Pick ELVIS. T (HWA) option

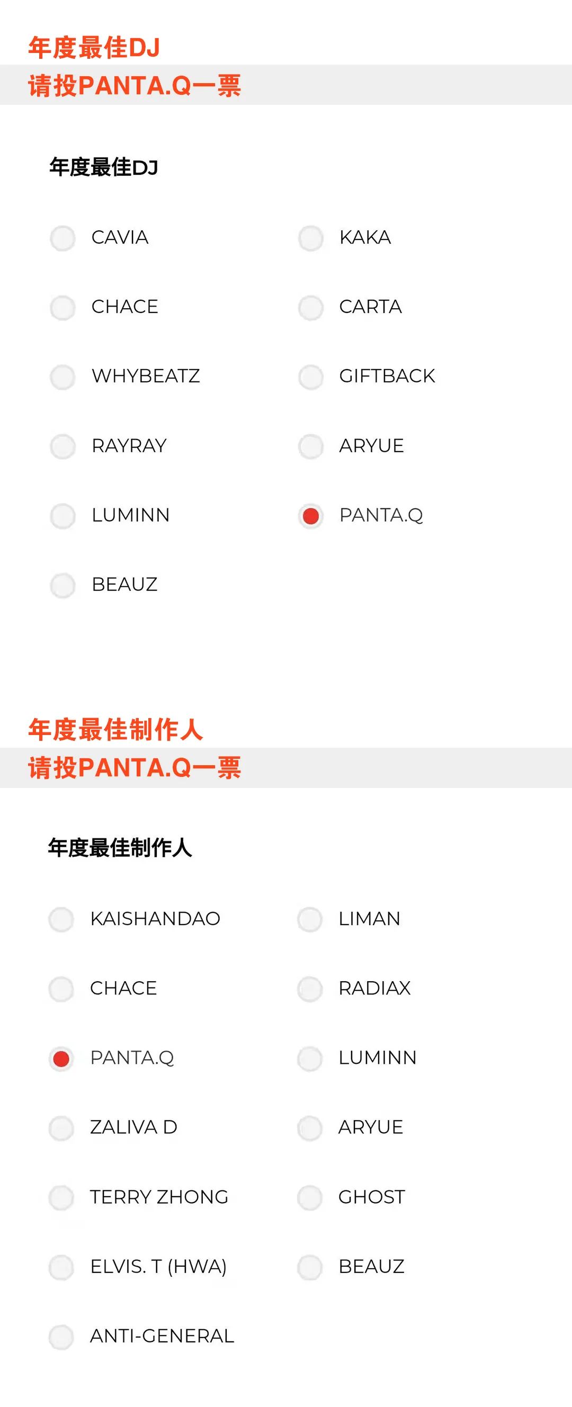point(61,1267)
